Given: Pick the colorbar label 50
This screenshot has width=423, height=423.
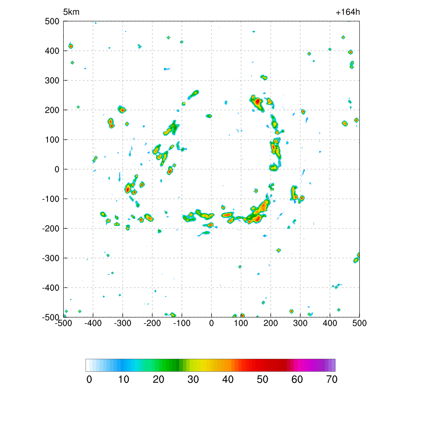Looking at the screenshot, I should 262,380.
